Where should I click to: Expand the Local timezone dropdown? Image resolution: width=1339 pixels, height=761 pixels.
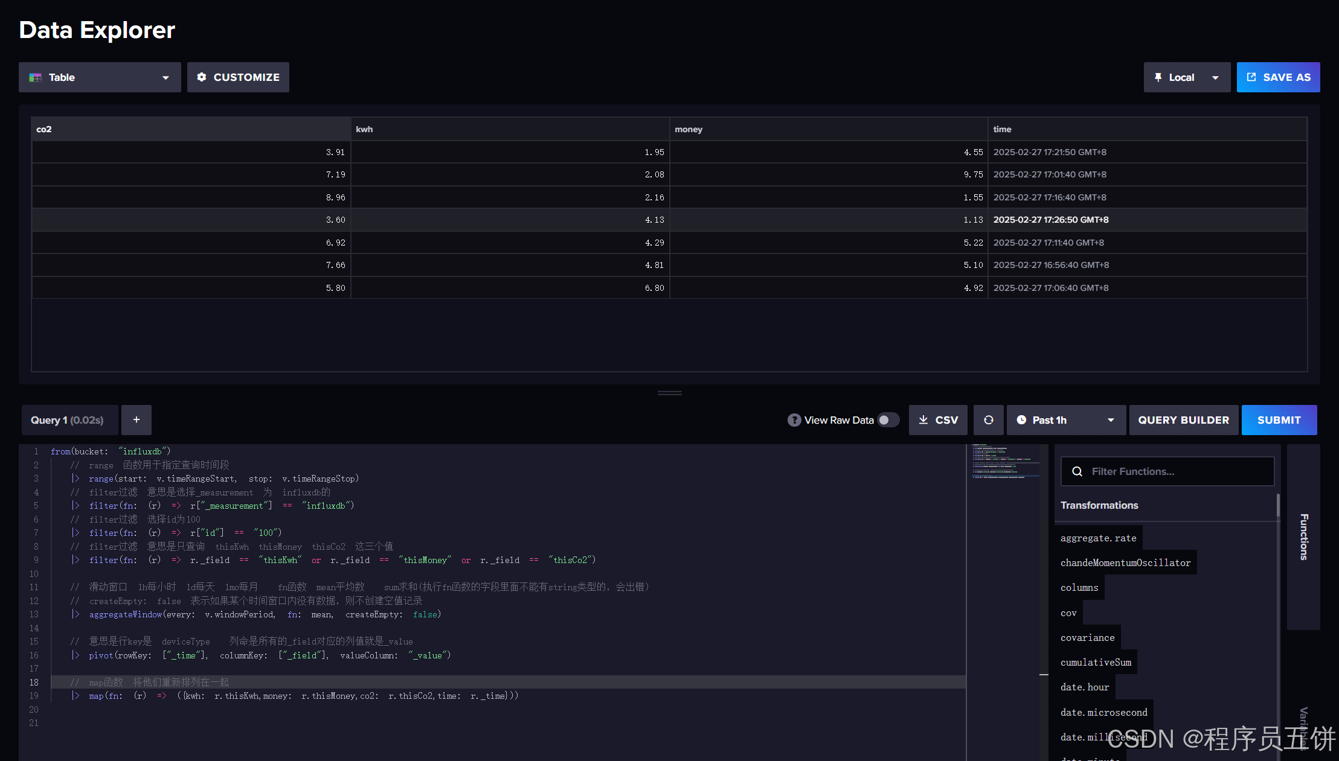tap(1216, 77)
